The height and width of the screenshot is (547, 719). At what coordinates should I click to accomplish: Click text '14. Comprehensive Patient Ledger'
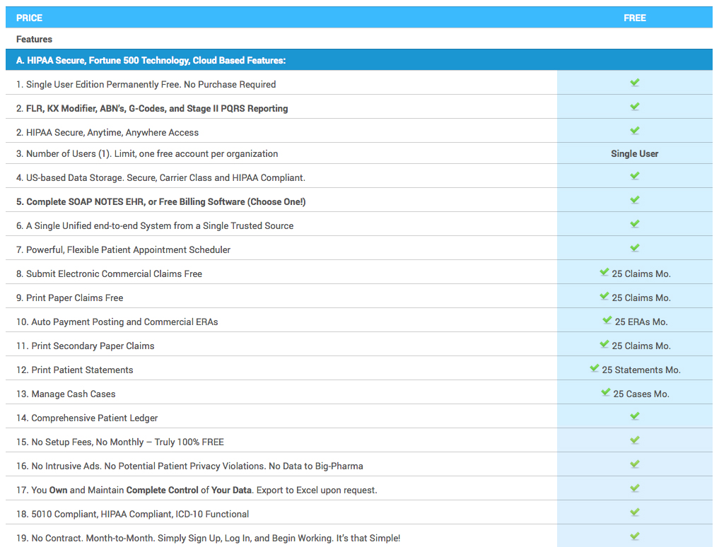point(87,418)
